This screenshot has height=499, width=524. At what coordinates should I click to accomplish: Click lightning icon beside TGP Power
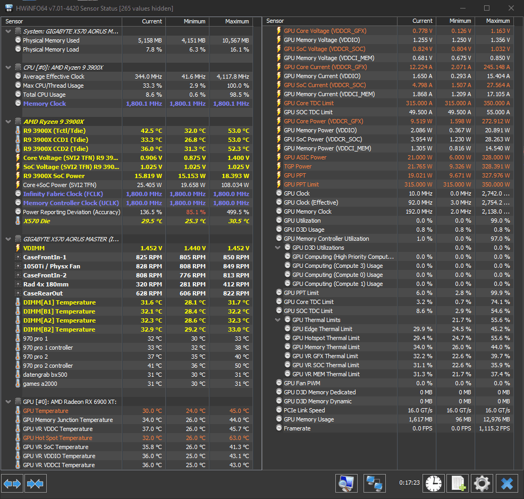click(279, 166)
